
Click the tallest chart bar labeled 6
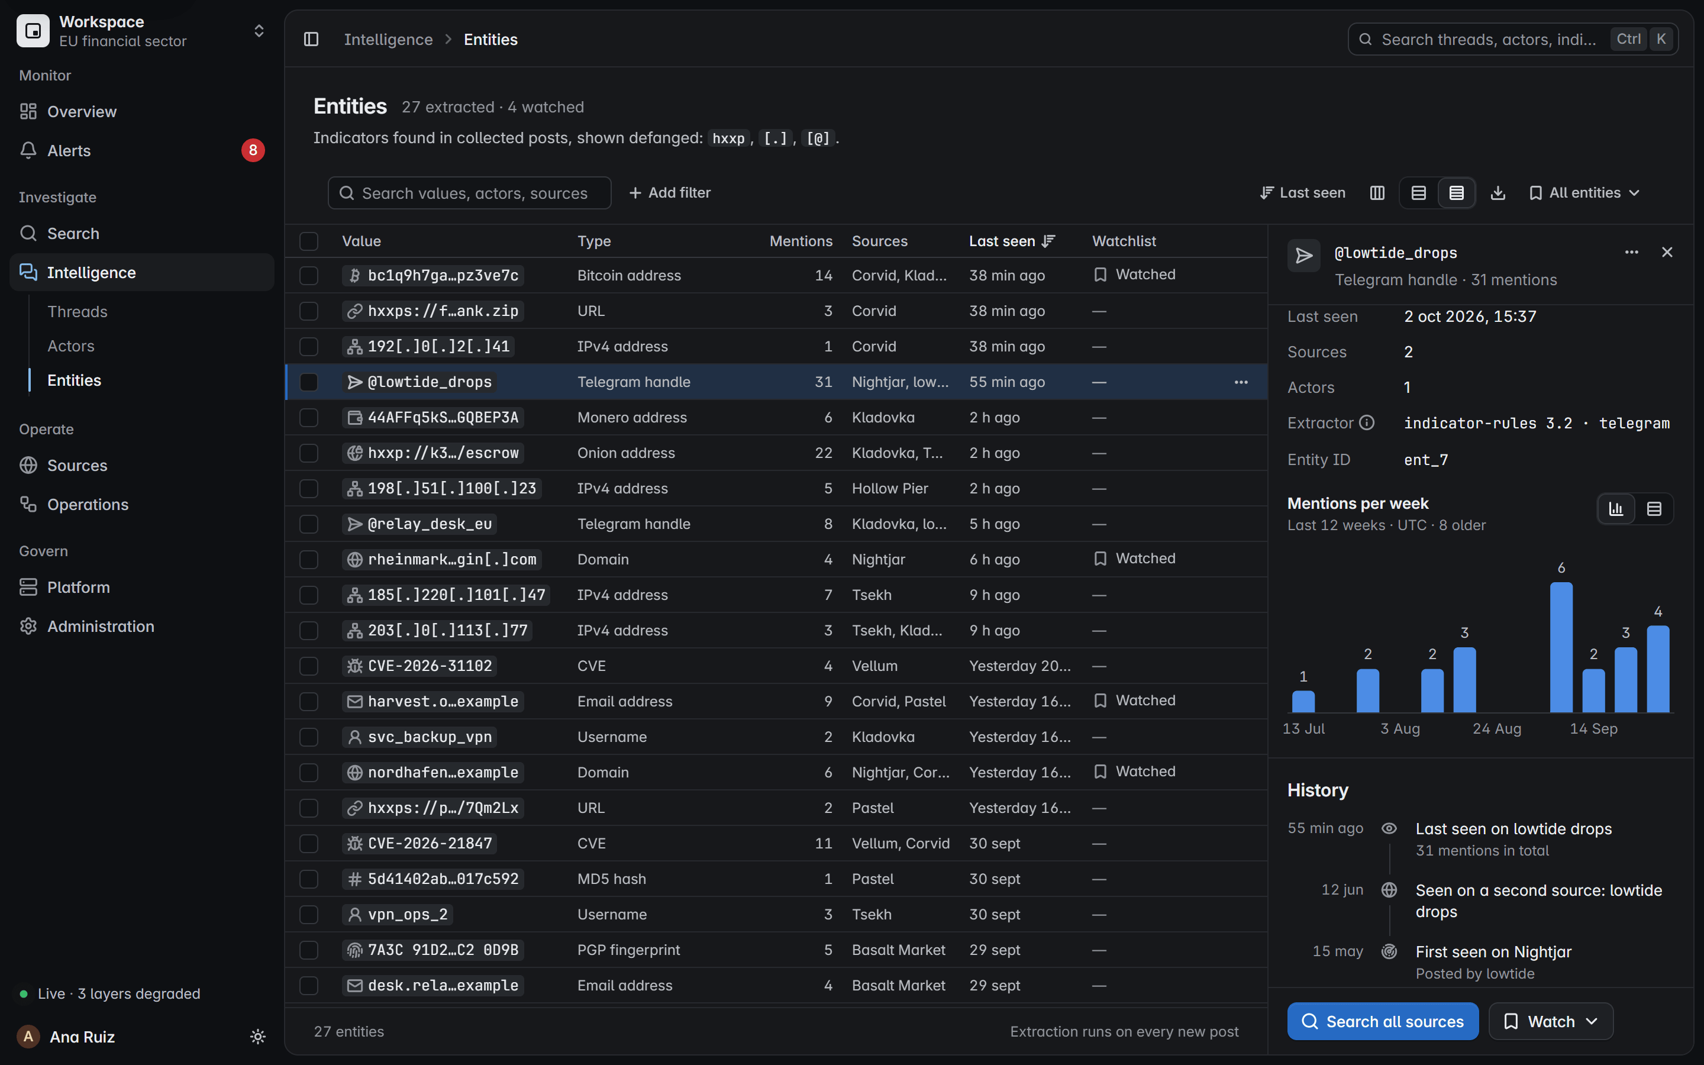[1561, 647]
